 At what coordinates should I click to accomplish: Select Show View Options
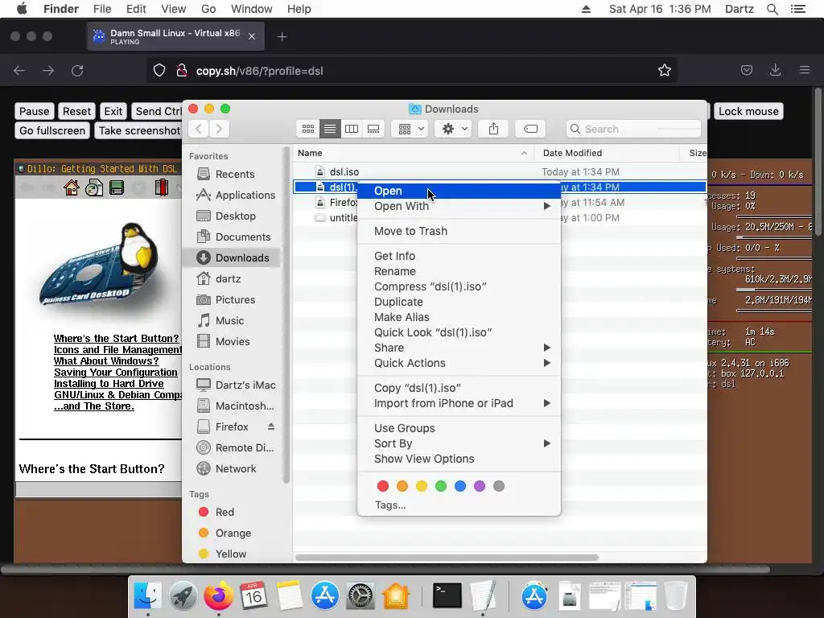coord(459,458)
